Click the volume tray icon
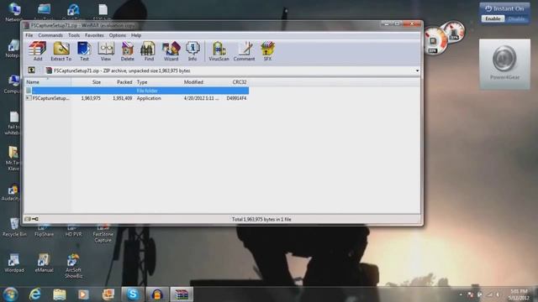Viewport: 538px width, 302px height. [498, 294]
